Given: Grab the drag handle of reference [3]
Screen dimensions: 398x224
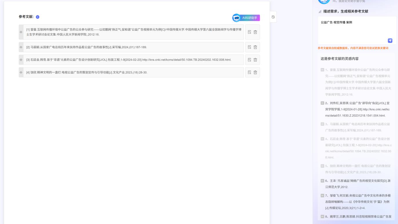Looking at the screenshot, I should [x=21, y=60].
